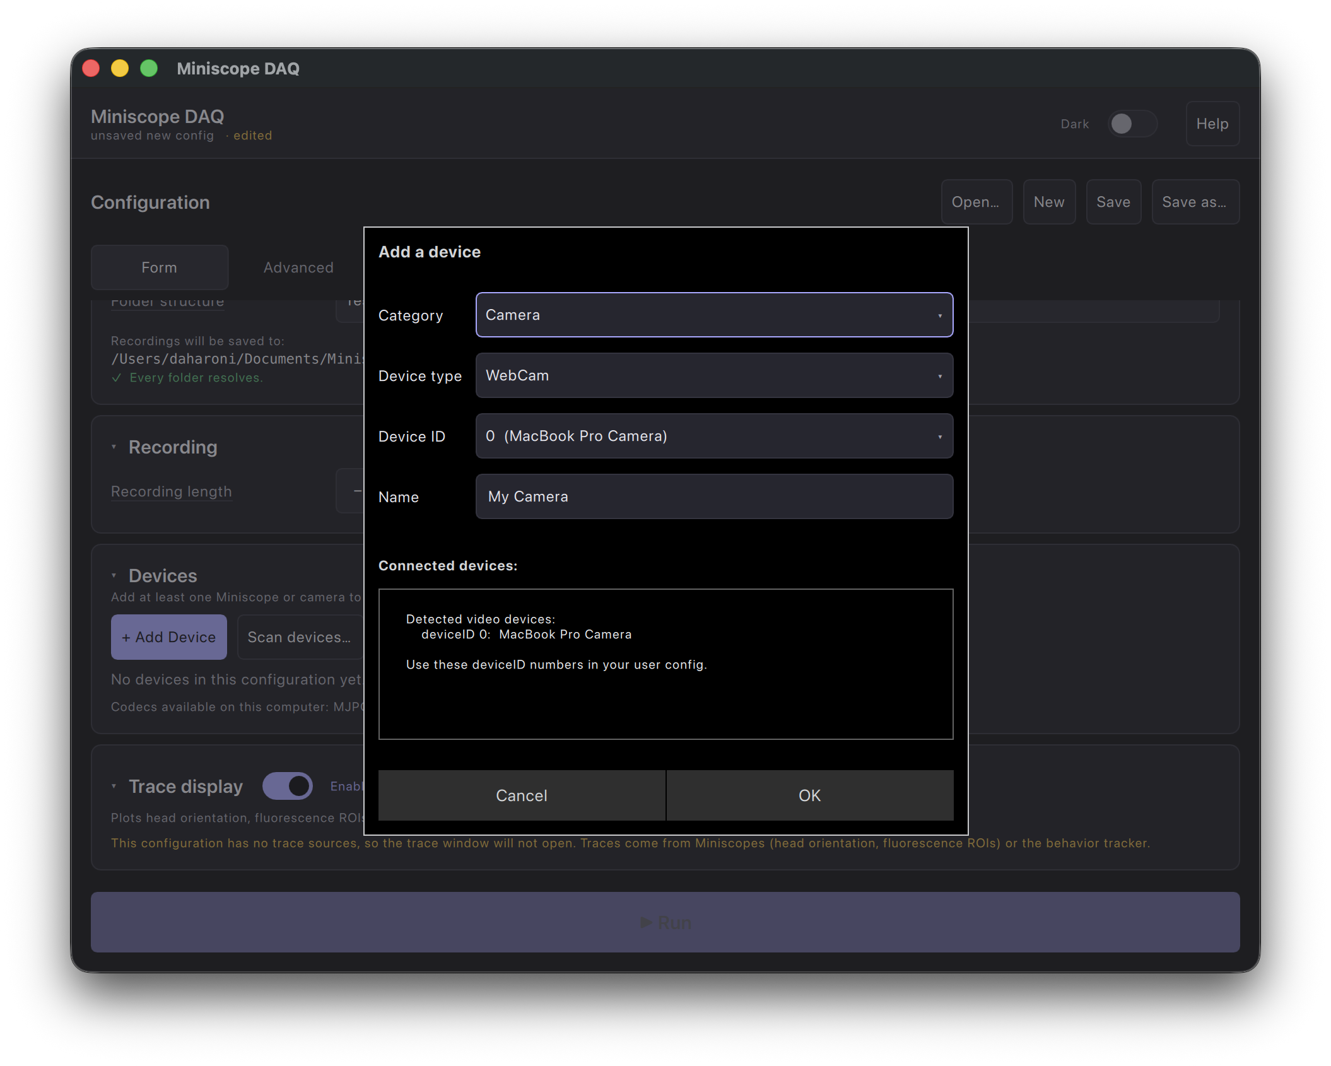The image size is (1331, 1066).
Task: Minimize the window with the yellow button
Action: tap(120, 68)
